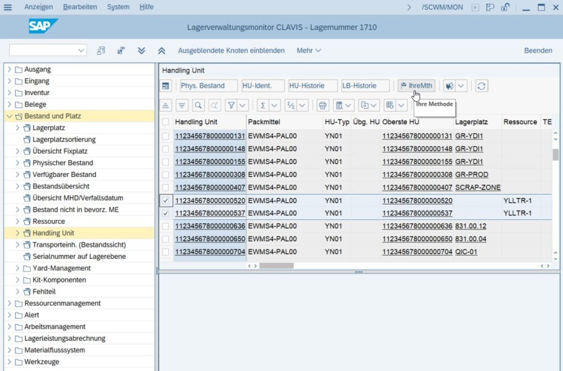Apply the filter icon in the grid toolbar

[x=230, y=104]
